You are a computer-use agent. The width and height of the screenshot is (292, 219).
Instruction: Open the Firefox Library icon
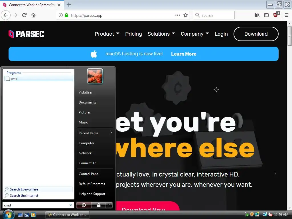click(257, 15)
